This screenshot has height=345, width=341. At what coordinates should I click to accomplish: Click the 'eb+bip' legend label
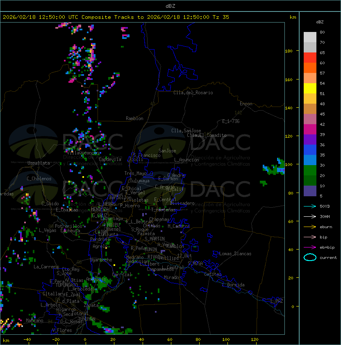pyautogui.click(x=327, y=247)
